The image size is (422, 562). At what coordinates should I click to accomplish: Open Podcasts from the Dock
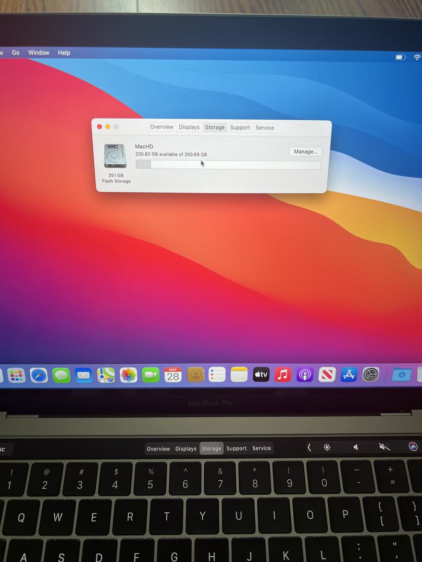pyautogui.click(x=305, y=375)
